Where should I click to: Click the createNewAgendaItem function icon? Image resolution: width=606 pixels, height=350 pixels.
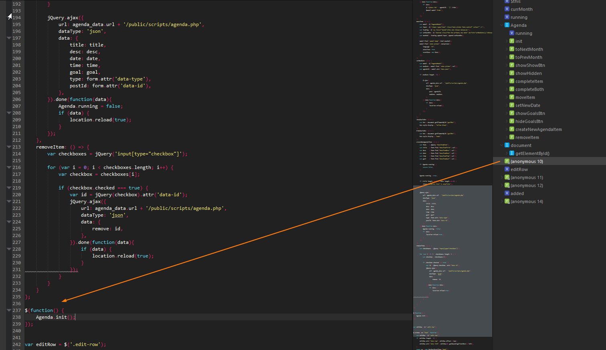coord(512,129)
